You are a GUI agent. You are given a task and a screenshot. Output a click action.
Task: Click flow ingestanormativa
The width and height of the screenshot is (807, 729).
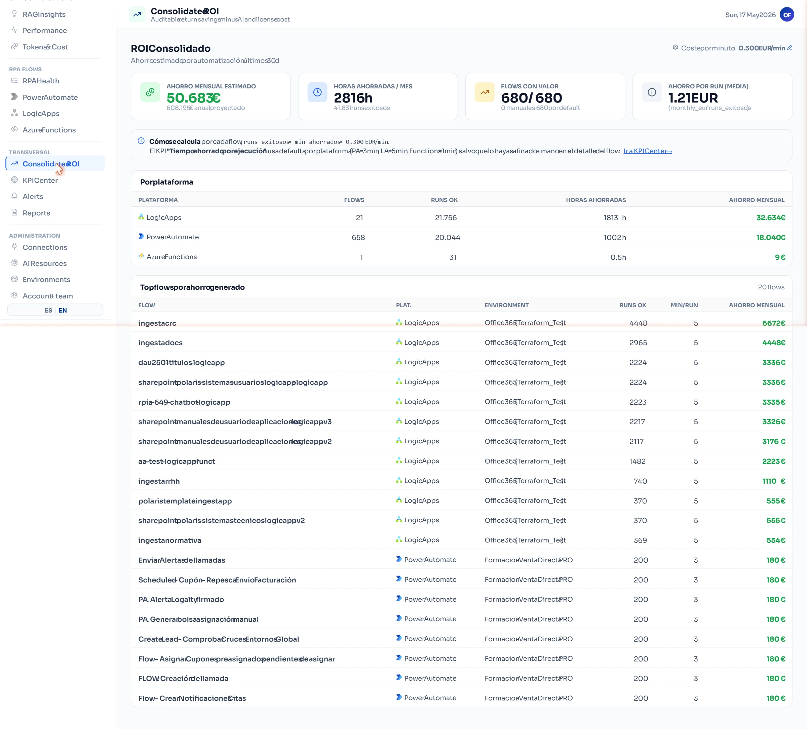point(170,540)
